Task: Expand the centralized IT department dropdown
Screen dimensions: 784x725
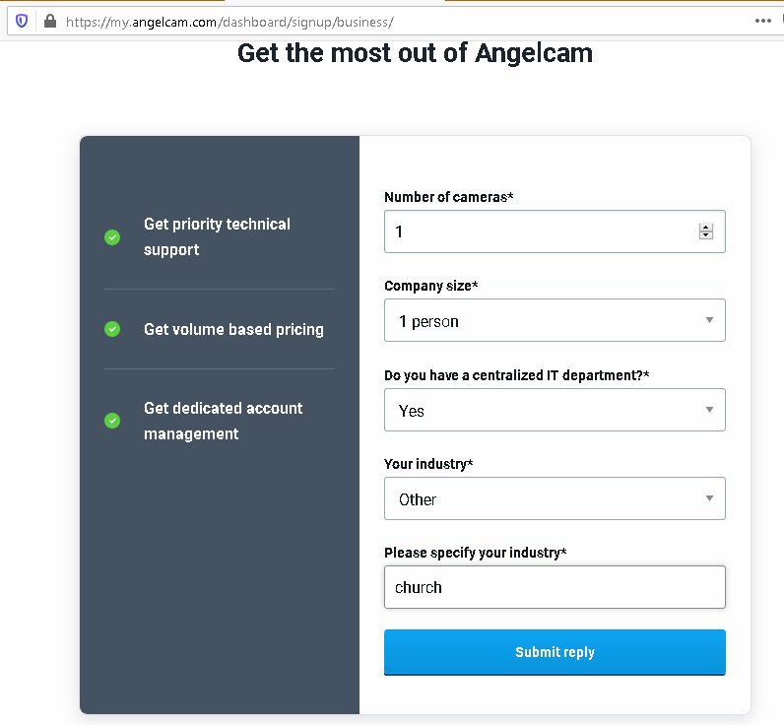Action: (555, 411)
